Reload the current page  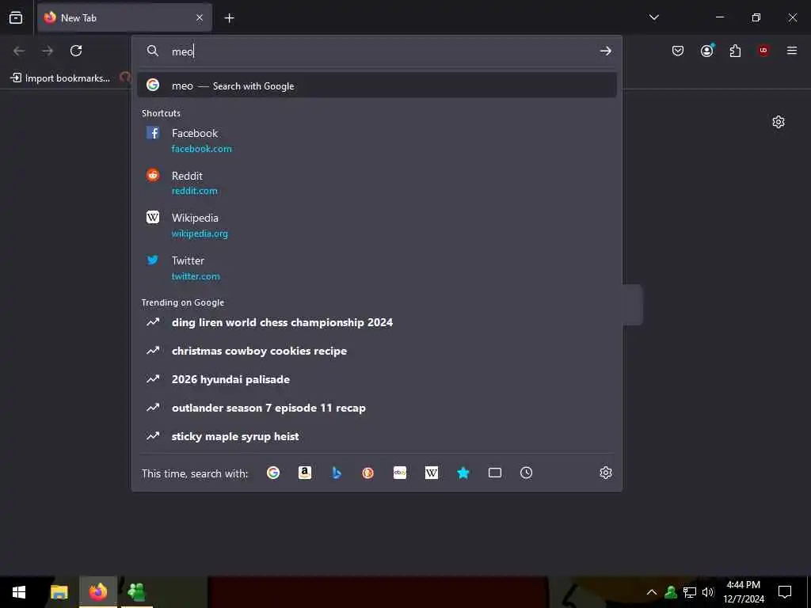pyautogui.click(x=76, y=51)
